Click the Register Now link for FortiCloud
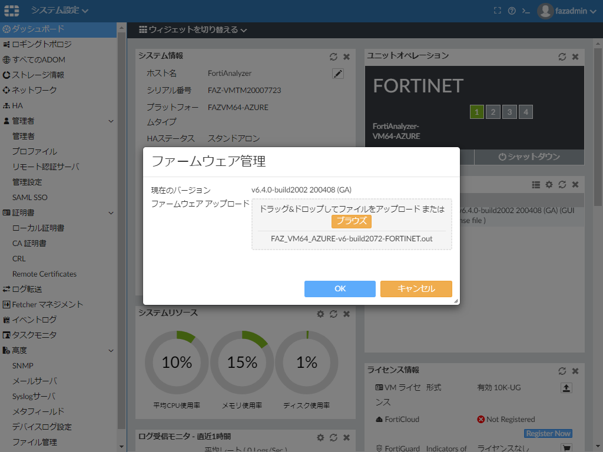The height and width of the screenshot is (452, 603). (548, 434)
